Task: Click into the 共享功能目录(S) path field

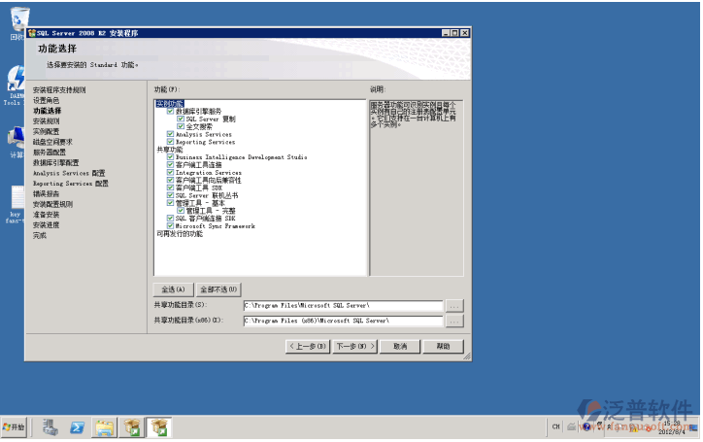Action: click(x=342, y=305)
